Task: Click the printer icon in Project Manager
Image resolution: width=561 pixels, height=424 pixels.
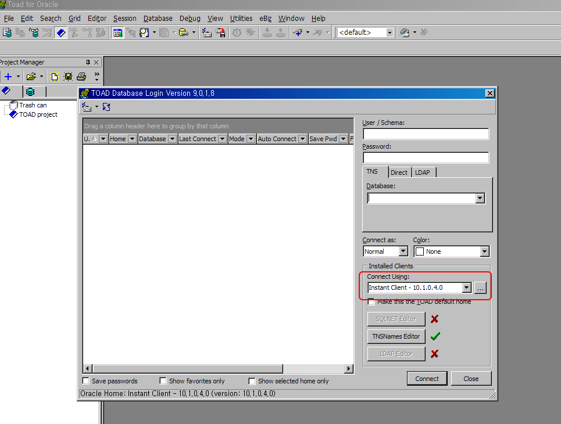Action: (x=81, y=77)
